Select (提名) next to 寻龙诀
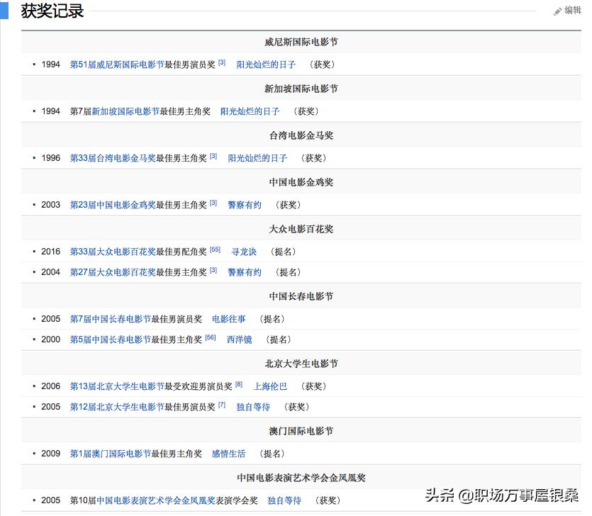 pyautogui.click(x=283, y=252)
